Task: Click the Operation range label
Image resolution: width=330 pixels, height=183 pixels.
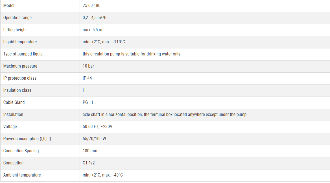Action: coord(18,18)
